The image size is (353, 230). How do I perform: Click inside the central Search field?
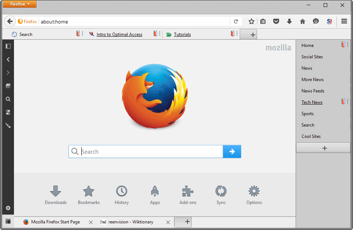coord(151,151)
